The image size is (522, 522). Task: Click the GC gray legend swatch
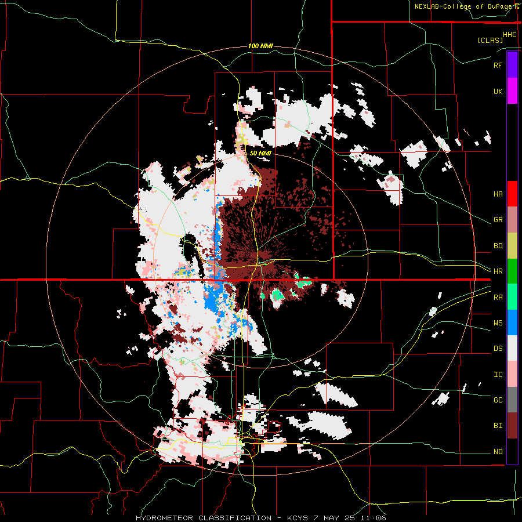point(512,400)
